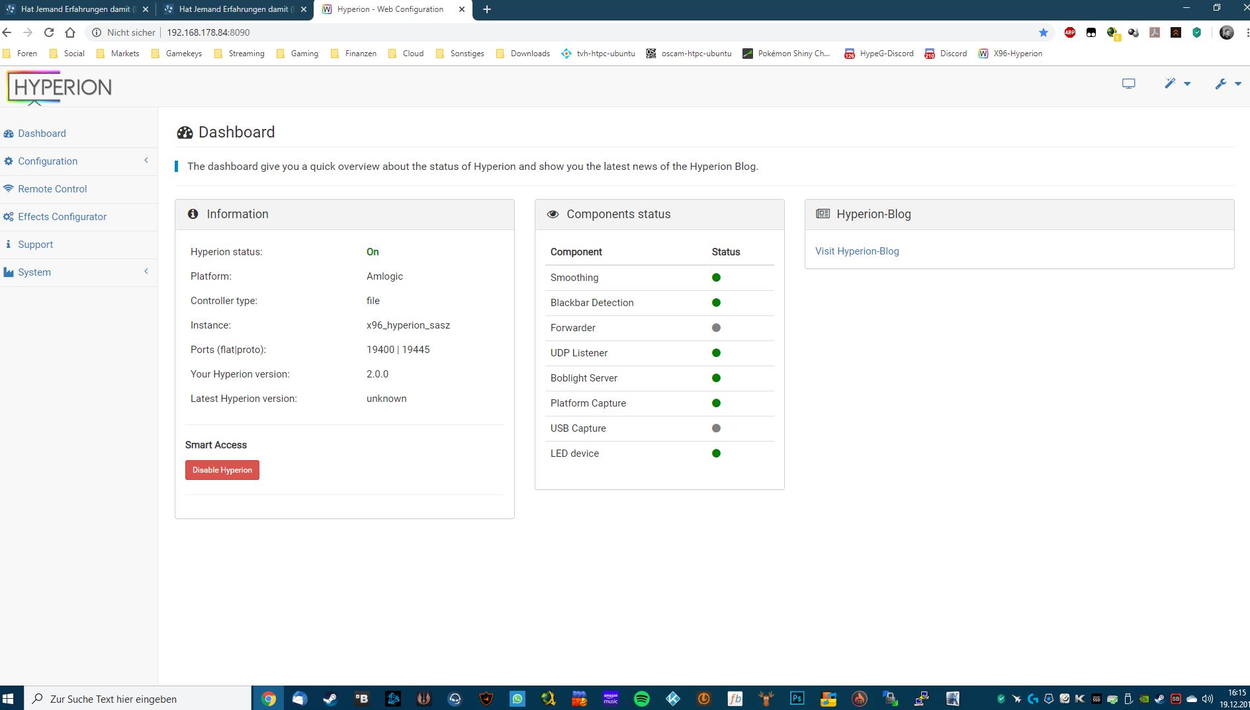Follow the Visit Hyperion-Blog link
This screenshot has height=710, width=1250.
tap(857, 251)
